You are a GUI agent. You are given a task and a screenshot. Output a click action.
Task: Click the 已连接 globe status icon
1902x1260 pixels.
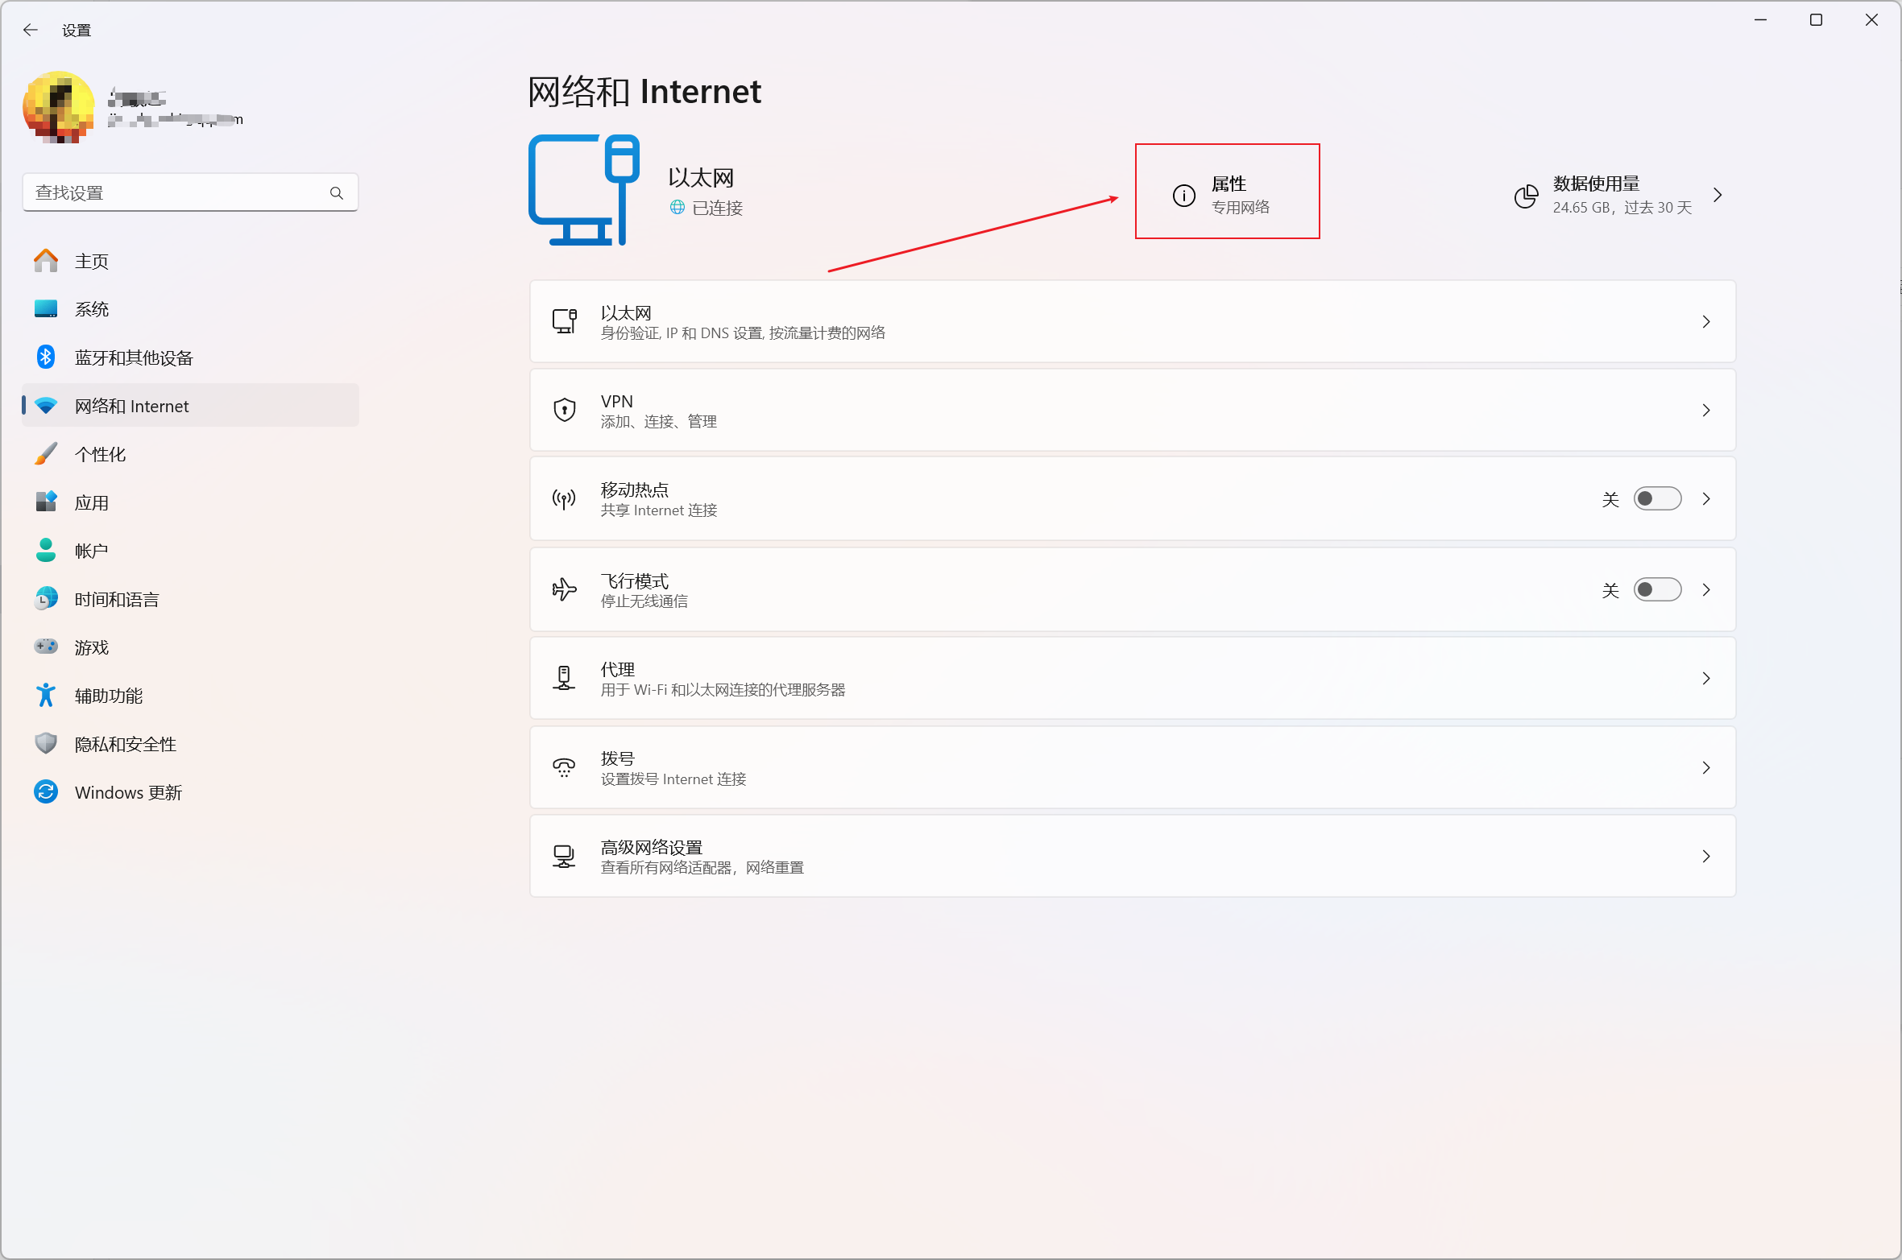678,208
